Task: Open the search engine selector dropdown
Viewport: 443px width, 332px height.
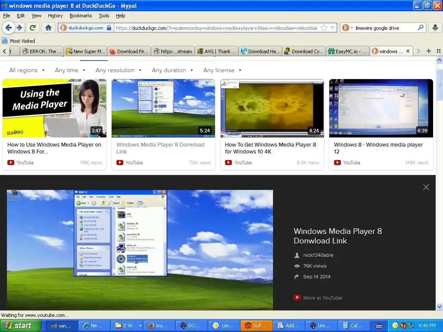Action: click(x=347, y=28)
